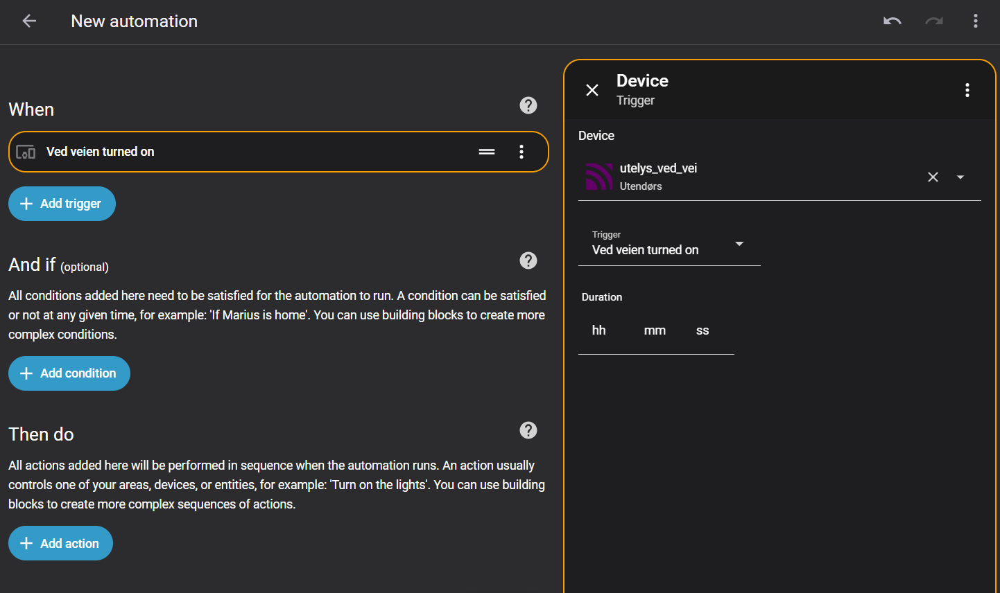Grab the trigger row drag handle
The image size is (1000, 593).
pos(487,152)
